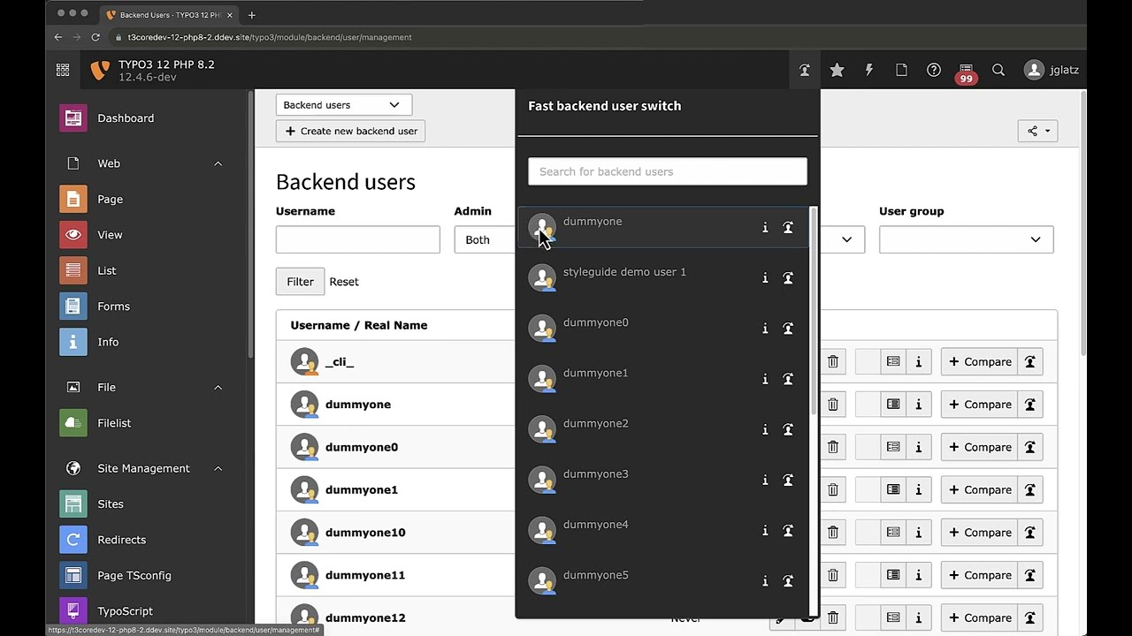Add dummyone1 to Compare list
1132x636 pixels.
click(x=979, y=490)
